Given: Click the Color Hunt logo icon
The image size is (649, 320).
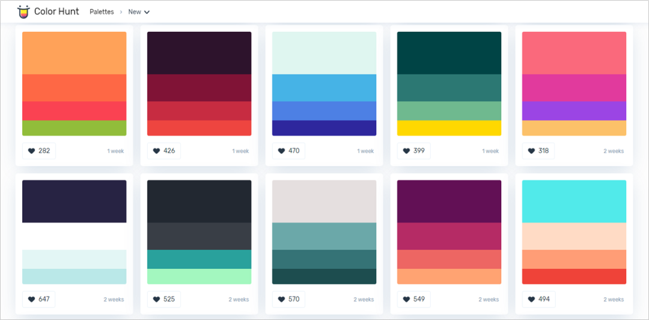Looking at the screenshot, I should click(x=23, y=12).
